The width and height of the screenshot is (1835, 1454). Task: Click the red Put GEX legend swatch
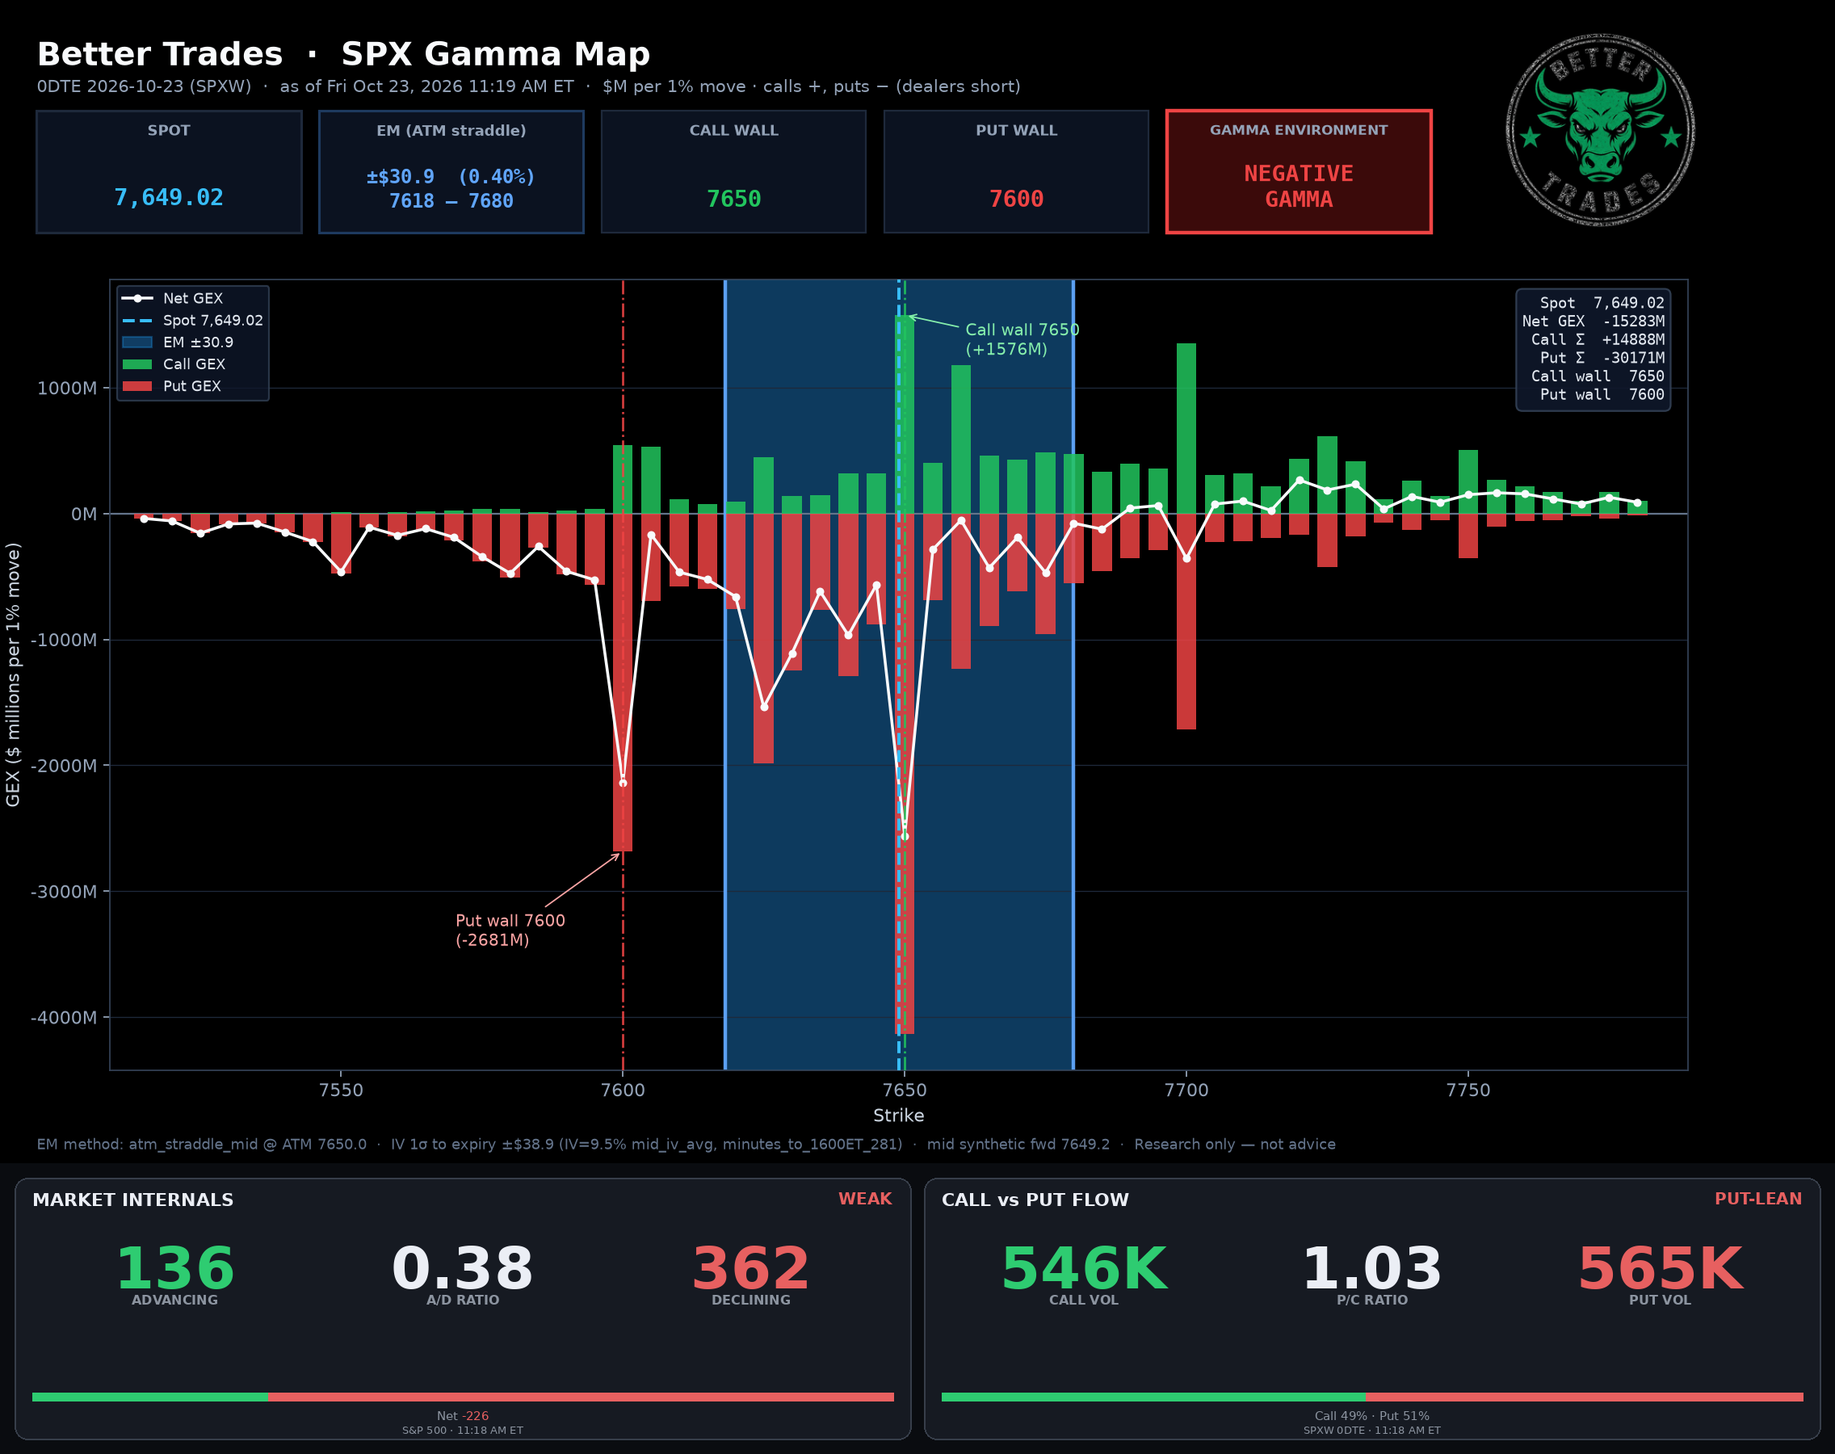point(137,385)
